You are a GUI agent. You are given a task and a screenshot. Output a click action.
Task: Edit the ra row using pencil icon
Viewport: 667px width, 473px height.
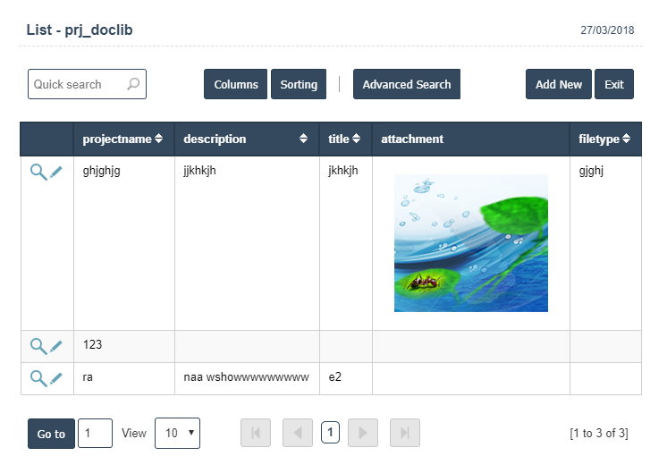56,378
